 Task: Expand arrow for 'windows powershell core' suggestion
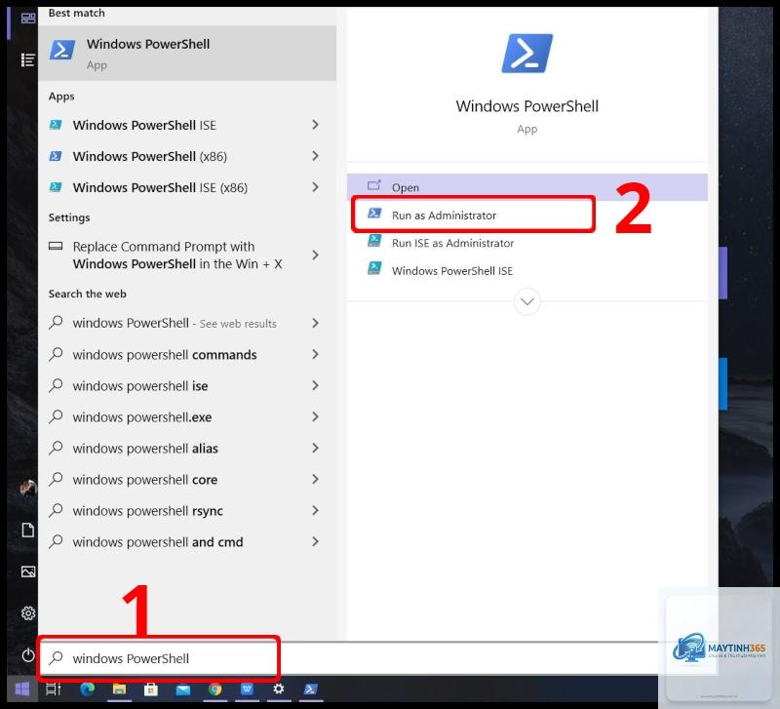[315, 479]
